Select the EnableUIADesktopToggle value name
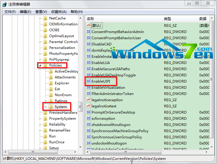This screenshot has height=164, width=217. pyautogui.click(x=114, y=75)
